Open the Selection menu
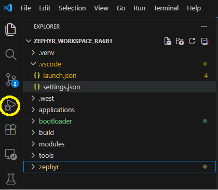Image resolution: width=218 pixels, height=190 pixels. coord(72,8)
